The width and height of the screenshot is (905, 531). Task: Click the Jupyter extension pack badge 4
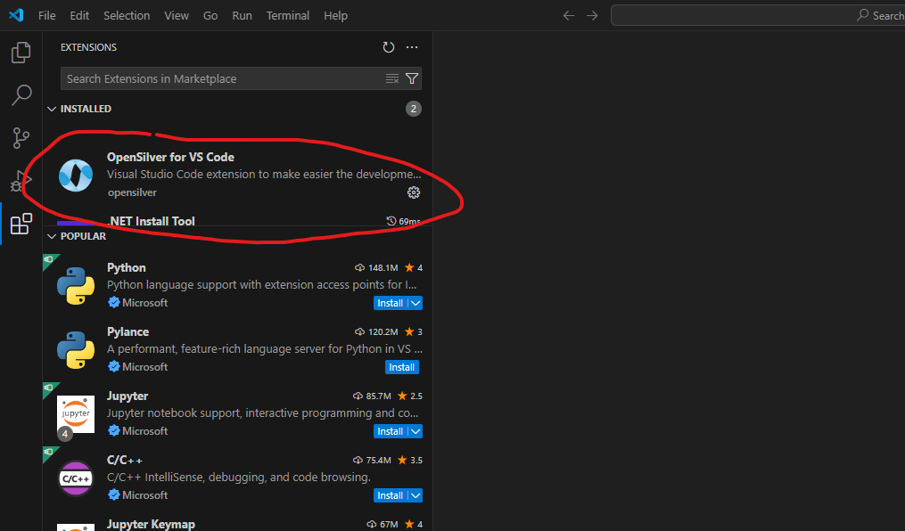[x=65, y=434]
